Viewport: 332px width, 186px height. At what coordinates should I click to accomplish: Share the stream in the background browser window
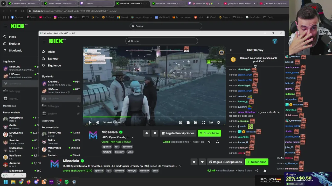pyautogui.click(x=257, y=171)
